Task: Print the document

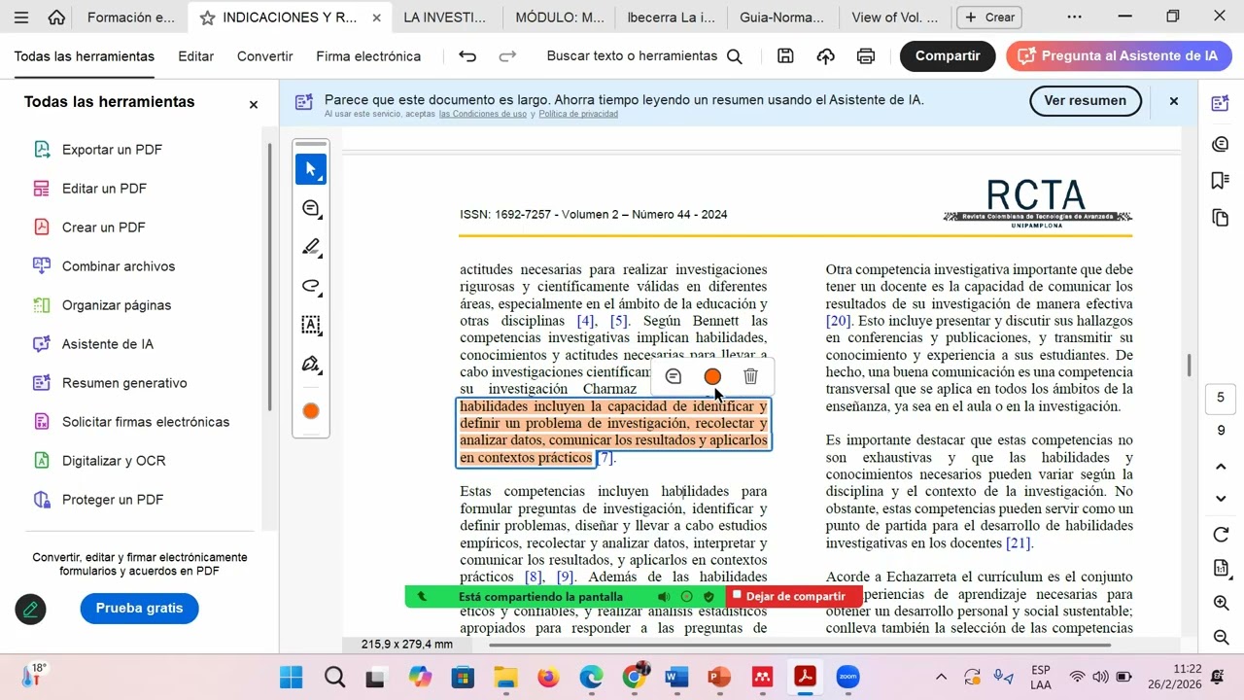Action: click(x=866, y=56)
